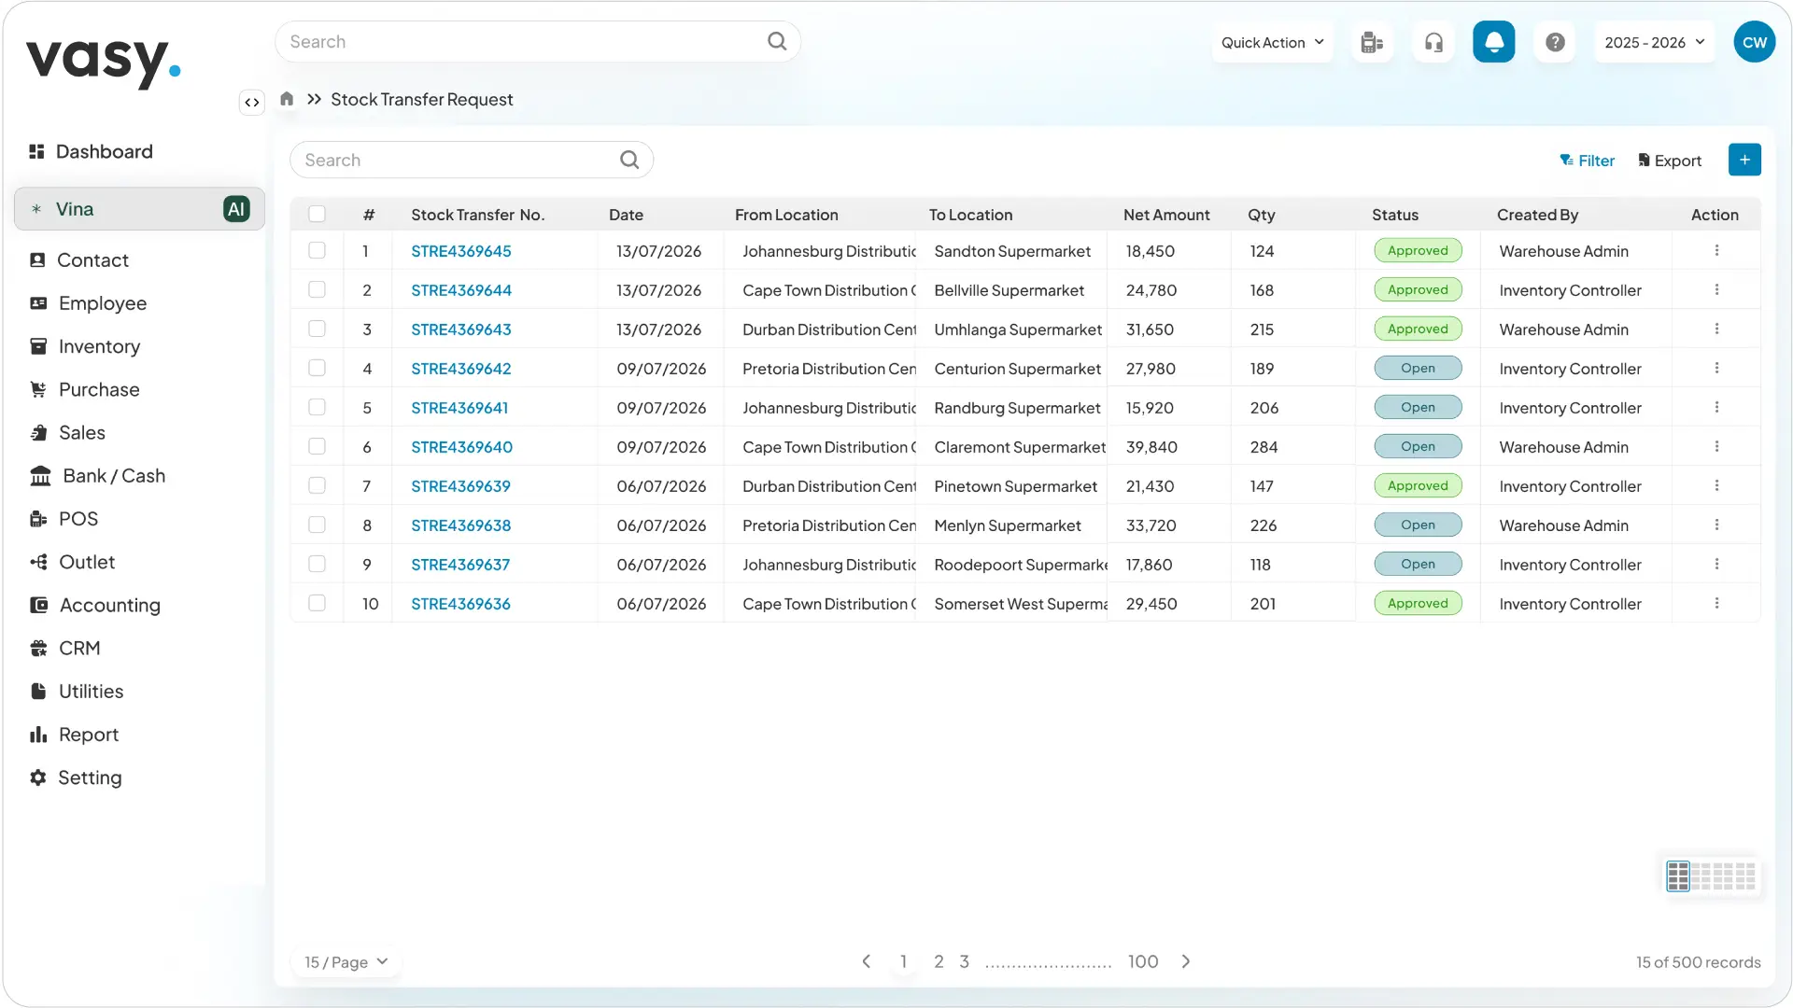Add new stock transfer with plus button
This screenshot has height=1008, width=1793.
[1744, 160]
